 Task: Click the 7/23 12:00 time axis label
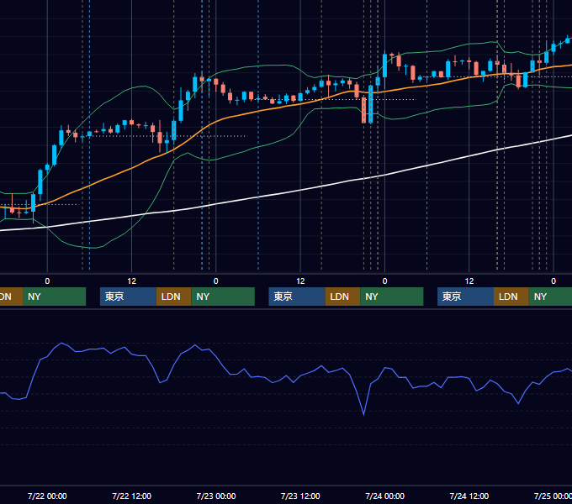(300, 496)
